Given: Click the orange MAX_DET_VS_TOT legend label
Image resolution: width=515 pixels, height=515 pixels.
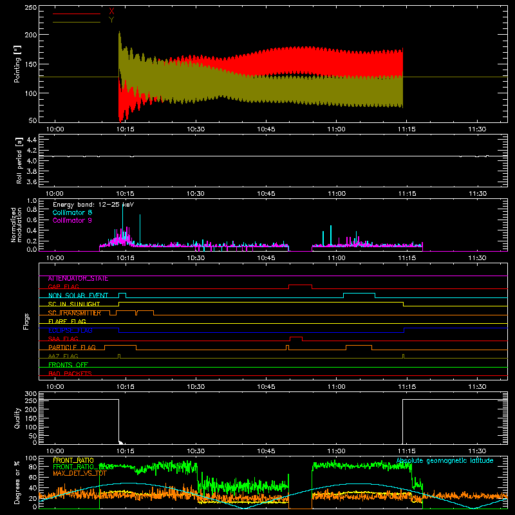Looking at the screenshot, I should [80, 473].
